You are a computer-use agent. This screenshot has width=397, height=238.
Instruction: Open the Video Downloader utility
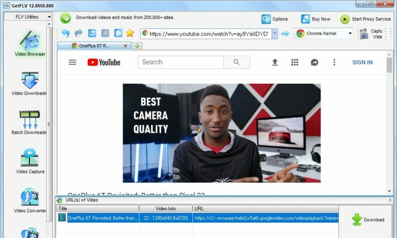coord(29,83)
